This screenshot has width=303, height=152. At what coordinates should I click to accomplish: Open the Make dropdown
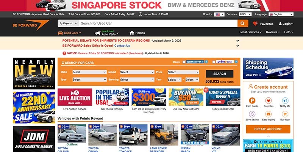tap(89, 72)
